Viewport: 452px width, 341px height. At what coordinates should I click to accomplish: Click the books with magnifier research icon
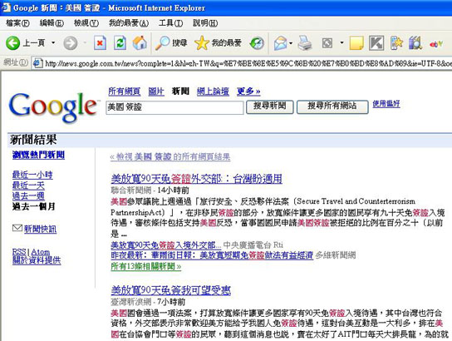415,43
